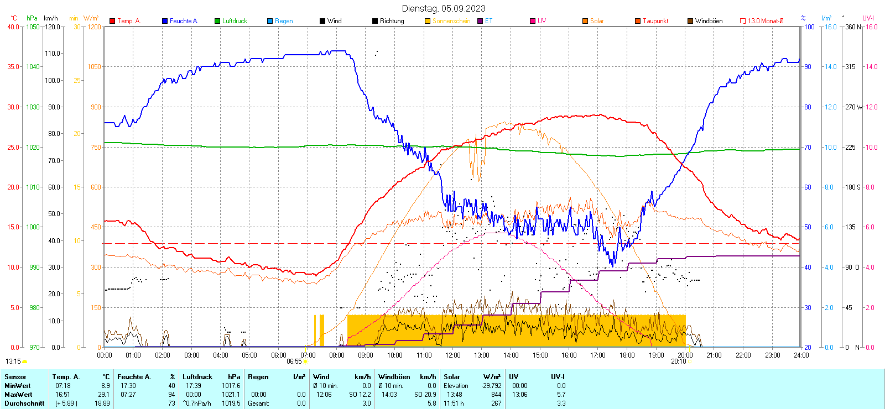
Task: Click the 18:00 time axis label
Action: [627, 355]
